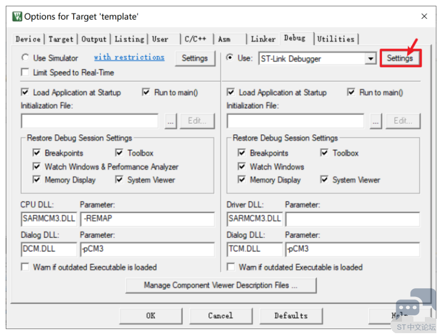Click the Cancel button
Screen dimensions: 441x336
(220, 316)
